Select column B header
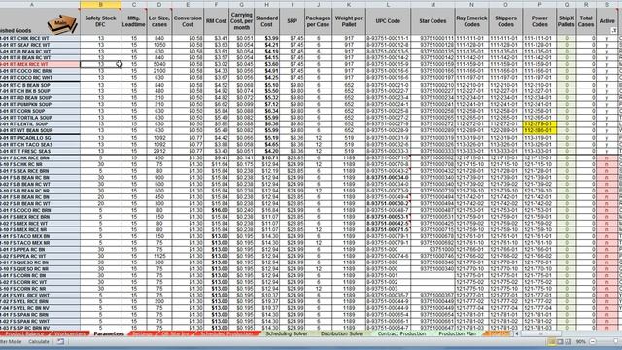This screenshot has width=622, height=350. pyautogui.click(x=100, y=4)
